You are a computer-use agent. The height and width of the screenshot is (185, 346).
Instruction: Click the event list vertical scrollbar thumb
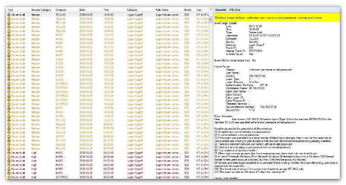(211, 19)
